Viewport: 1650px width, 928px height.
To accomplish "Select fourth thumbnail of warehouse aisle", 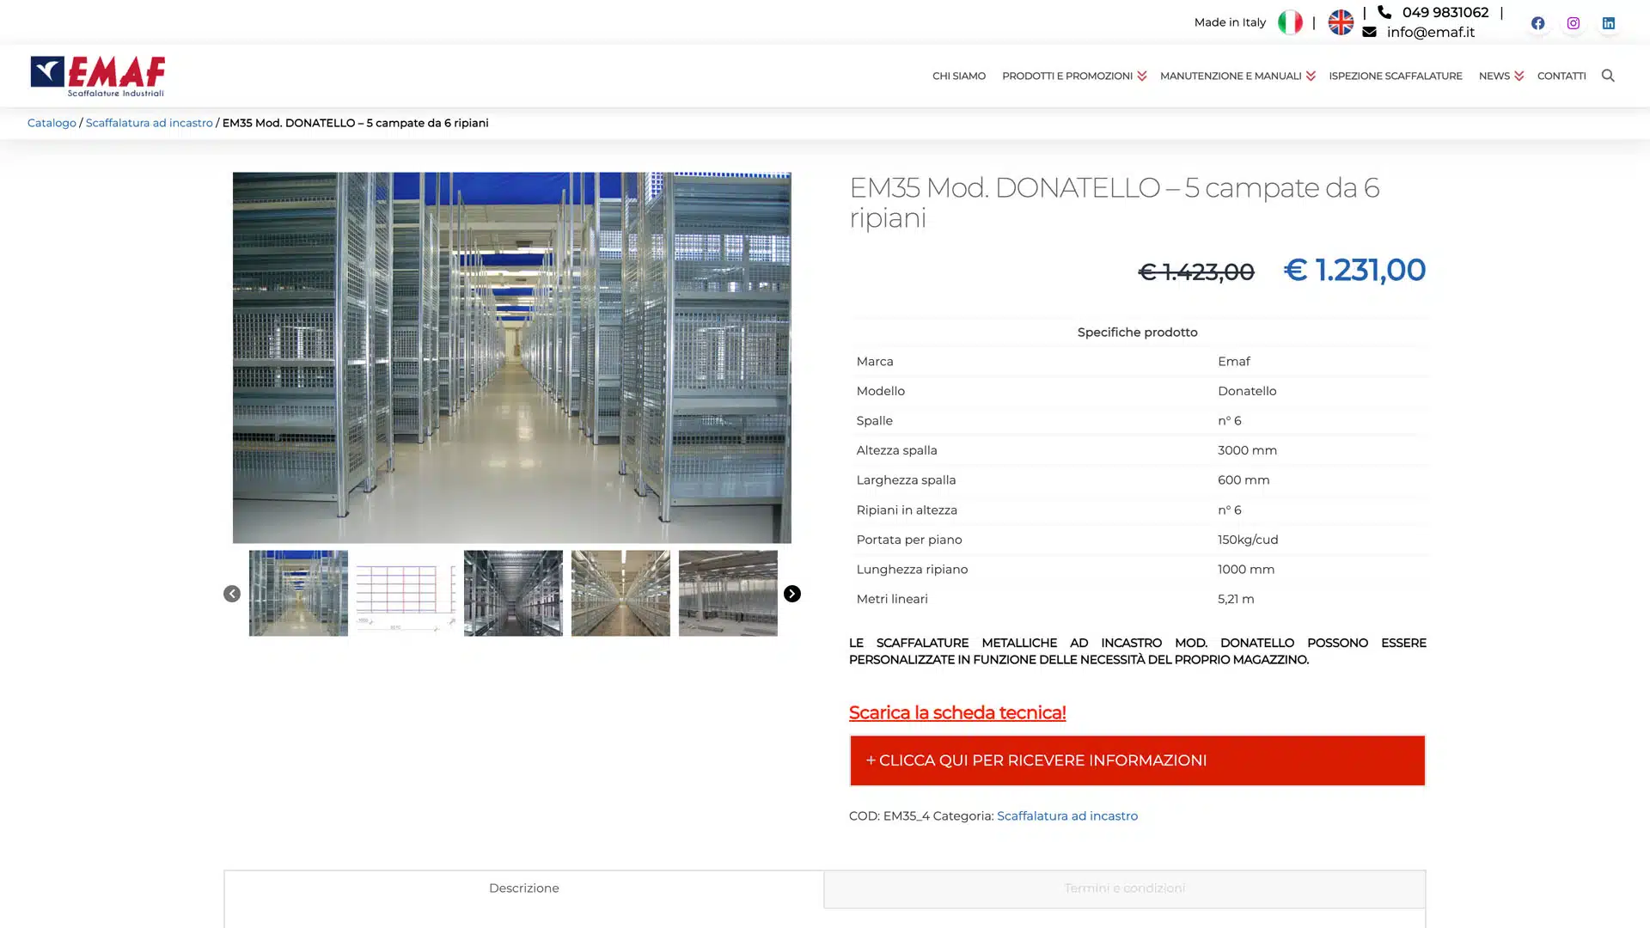I will coord(620,593).
